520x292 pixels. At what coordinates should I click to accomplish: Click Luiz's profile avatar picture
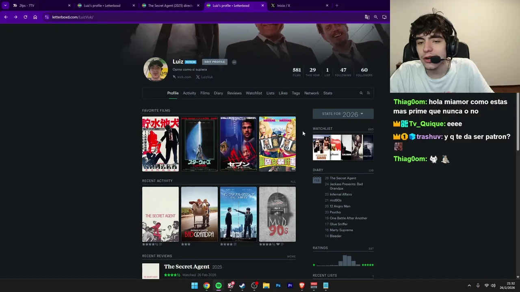[x=156, y=69]
